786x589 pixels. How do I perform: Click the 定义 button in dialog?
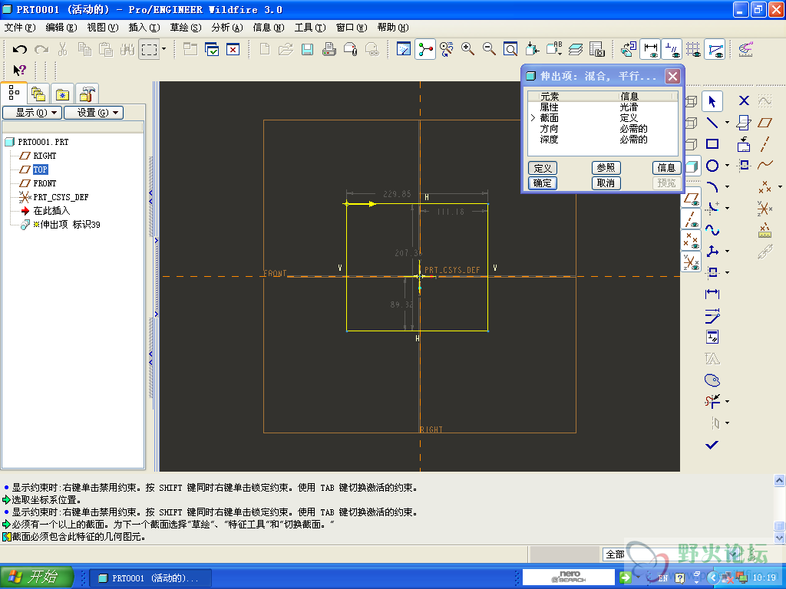[x=543, y=168]
